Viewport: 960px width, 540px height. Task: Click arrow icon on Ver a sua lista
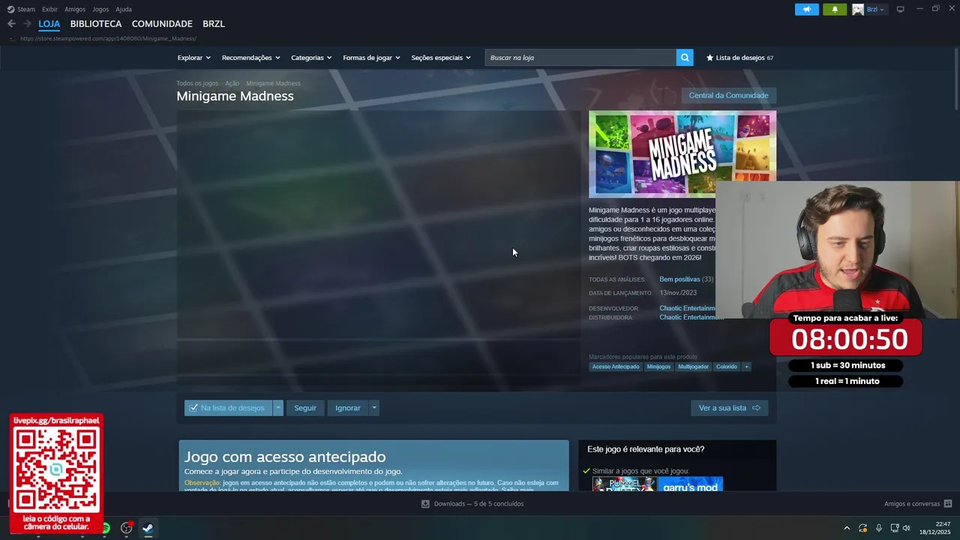756,408
